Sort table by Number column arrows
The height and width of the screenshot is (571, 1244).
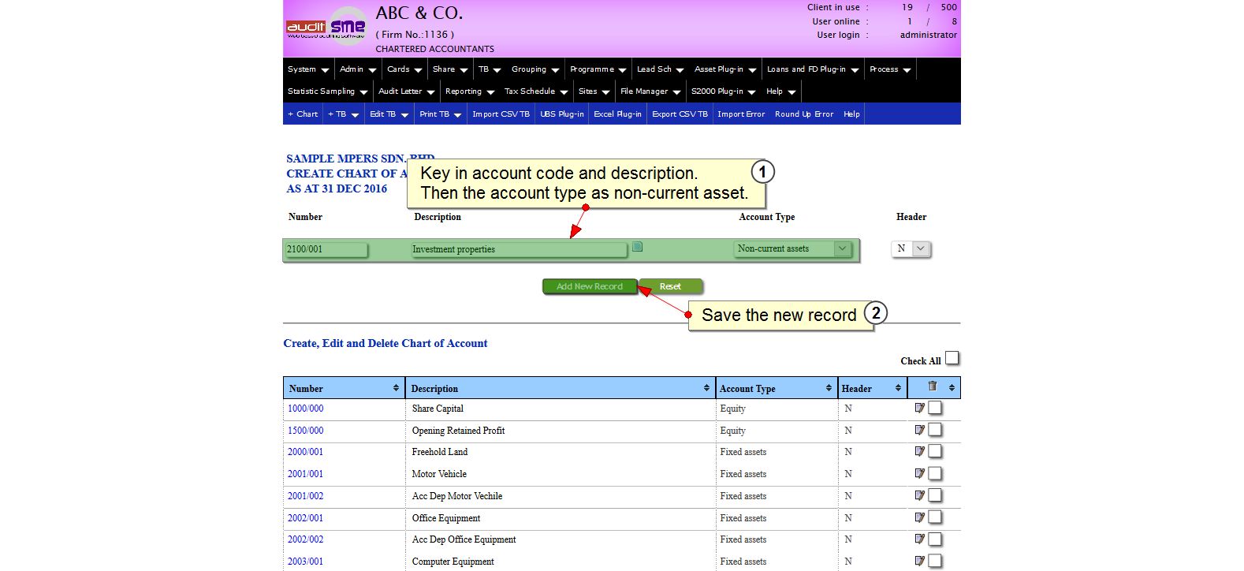pyautogui.click(x=396, y=388)
